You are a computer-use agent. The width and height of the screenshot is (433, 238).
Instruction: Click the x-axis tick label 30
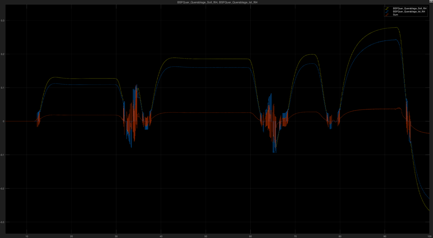click(x=116, y=236)
